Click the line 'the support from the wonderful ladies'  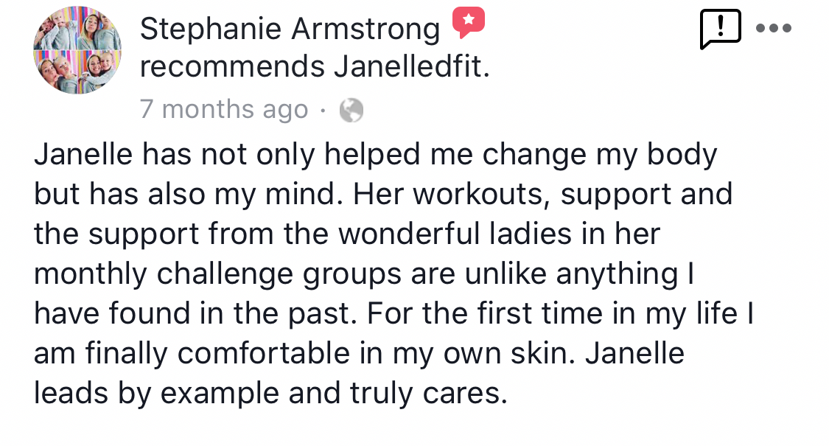tap(347, 234)
